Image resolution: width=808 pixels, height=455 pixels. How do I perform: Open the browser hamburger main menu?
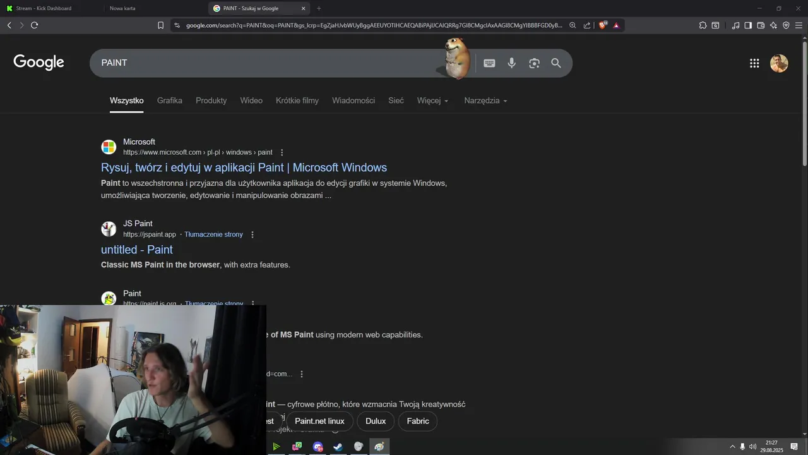pyautogui.click(x=799, y=25)
